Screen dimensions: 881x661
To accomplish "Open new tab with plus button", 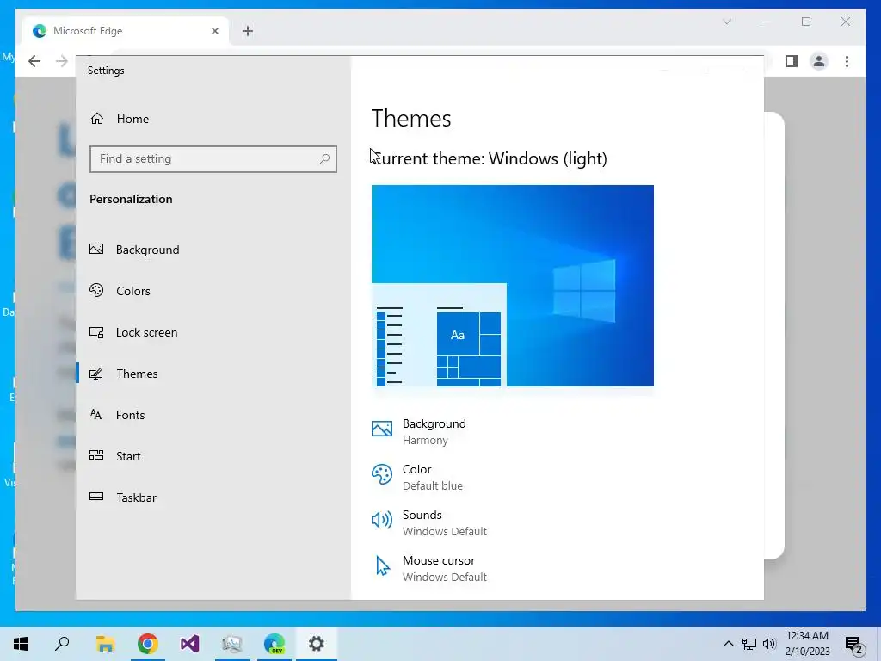I will 248,31.
